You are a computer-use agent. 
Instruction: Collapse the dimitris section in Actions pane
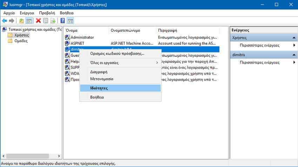click(294, 55)
